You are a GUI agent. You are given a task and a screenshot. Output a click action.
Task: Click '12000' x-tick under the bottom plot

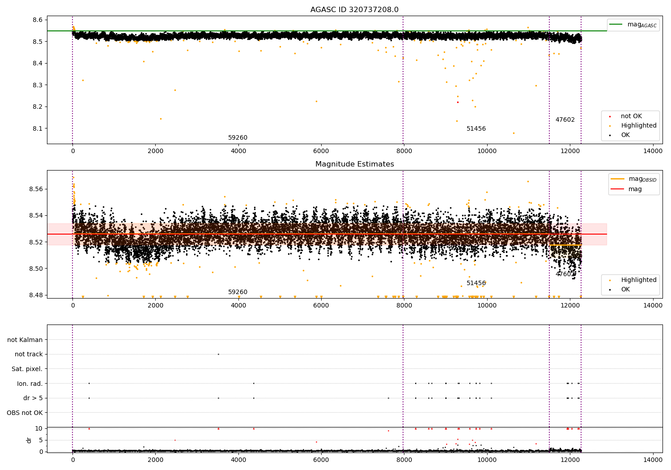pyautogui.click(x=570, y=459)
